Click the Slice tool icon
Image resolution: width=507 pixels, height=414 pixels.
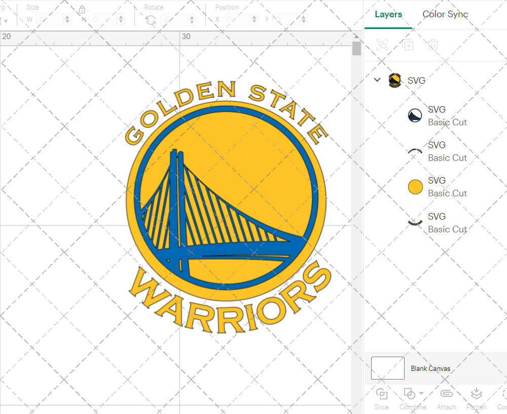click(x=382, y=394)
